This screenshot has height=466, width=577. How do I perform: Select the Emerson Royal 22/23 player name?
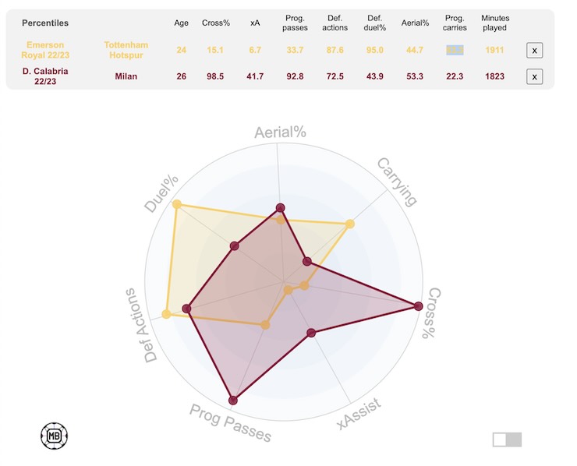click(x=44, y=51)
